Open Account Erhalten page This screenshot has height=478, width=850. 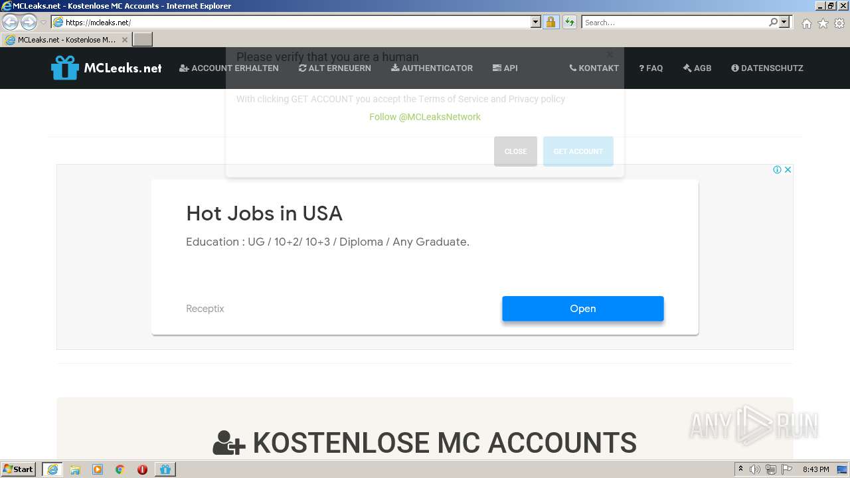[x=229, y=68]
